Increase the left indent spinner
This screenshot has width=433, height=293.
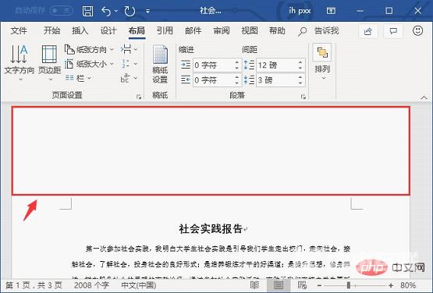tap(237, 62)
